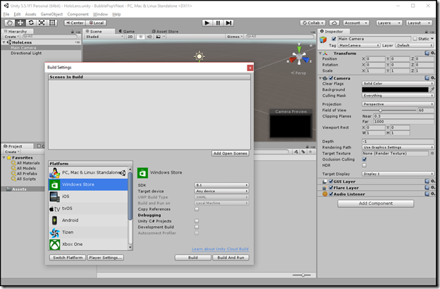Open GUI Layer component help icon

(x=427, y=181)
